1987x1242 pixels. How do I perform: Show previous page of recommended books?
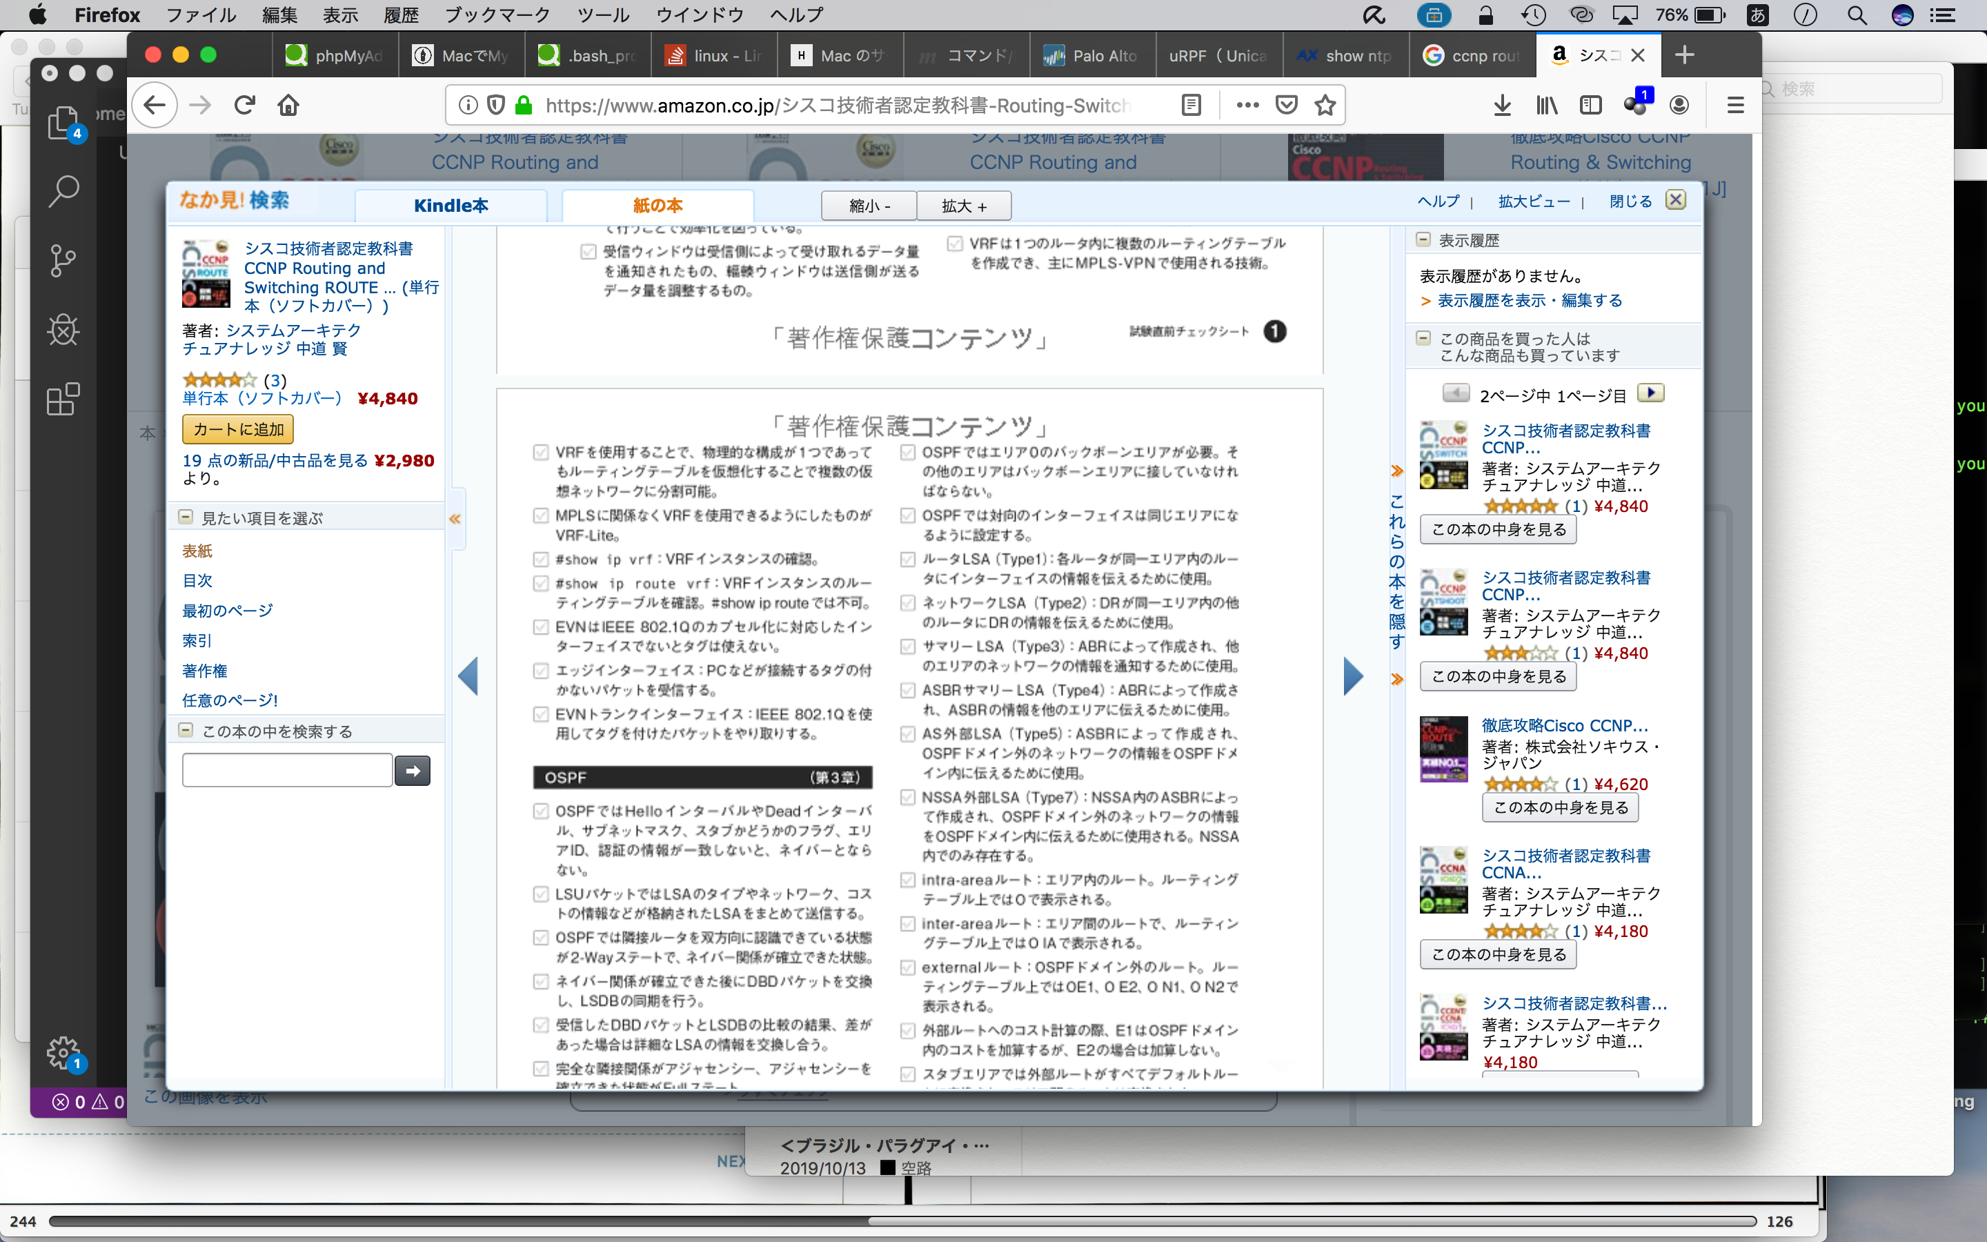[1456, 393]
